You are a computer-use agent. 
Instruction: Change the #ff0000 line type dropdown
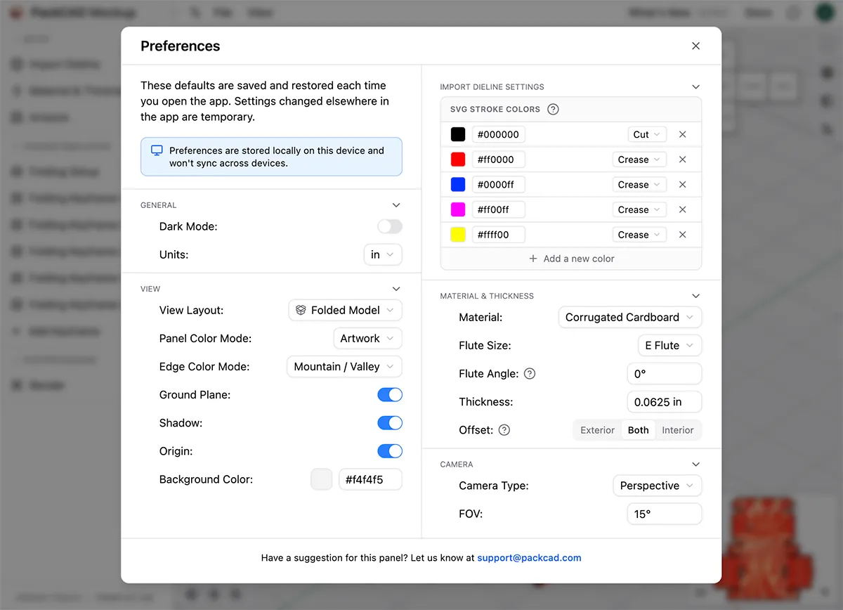coord(639,160)
